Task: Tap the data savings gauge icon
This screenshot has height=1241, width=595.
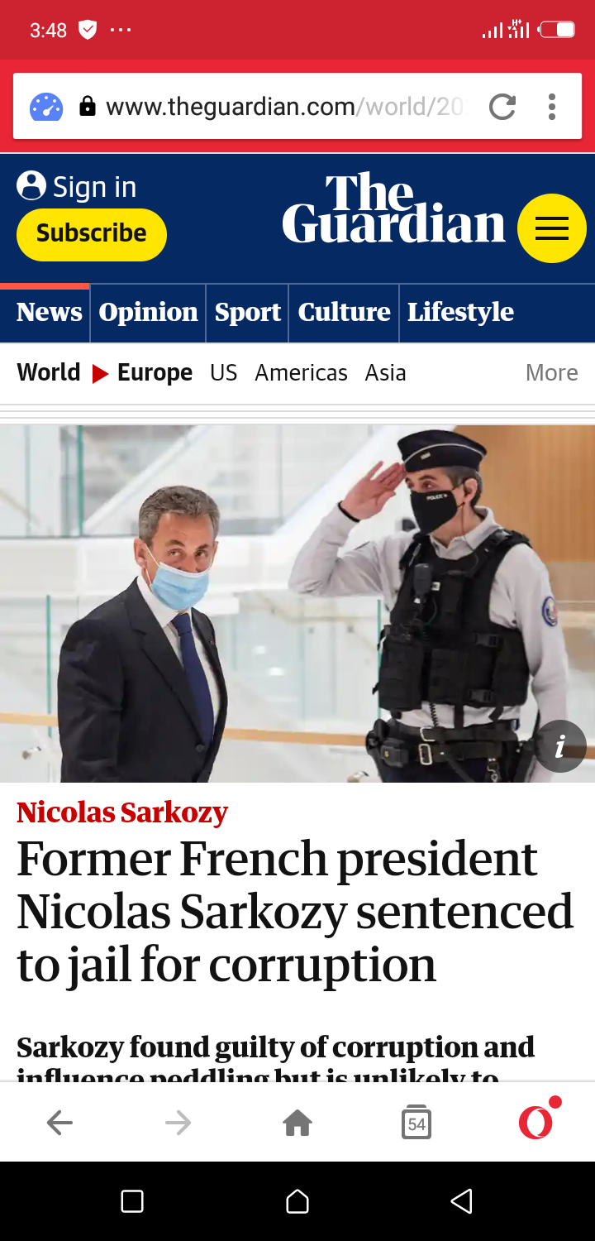Action: tap(46, 107)
